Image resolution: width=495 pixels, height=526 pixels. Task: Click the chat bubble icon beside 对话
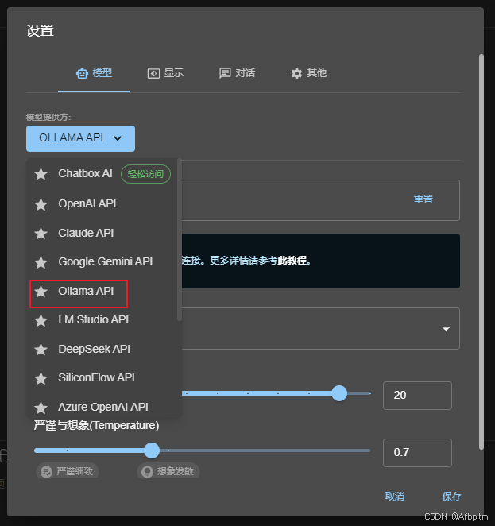[225, 73]
